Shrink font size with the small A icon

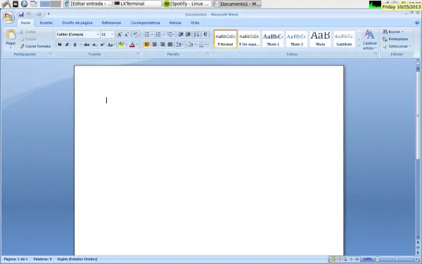(127, 34)
